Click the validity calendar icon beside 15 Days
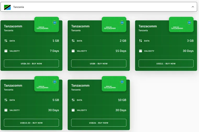199x132 pixels. (73, 51)
